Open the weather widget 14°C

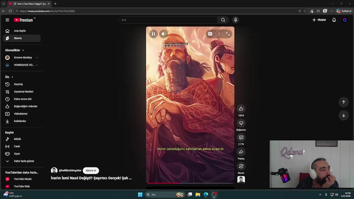(13, 195)
